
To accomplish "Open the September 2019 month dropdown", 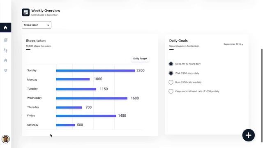I will tap(233, 44).
